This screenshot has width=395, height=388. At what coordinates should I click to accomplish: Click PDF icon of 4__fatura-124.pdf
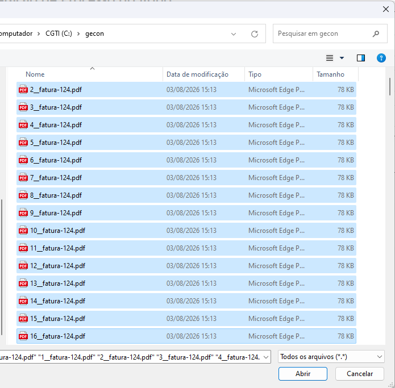pos(23,124)
